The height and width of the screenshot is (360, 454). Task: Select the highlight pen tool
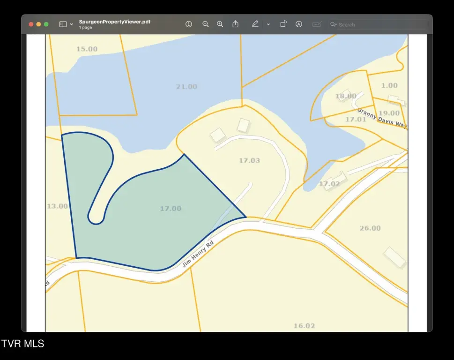click(x=255, y=24)
